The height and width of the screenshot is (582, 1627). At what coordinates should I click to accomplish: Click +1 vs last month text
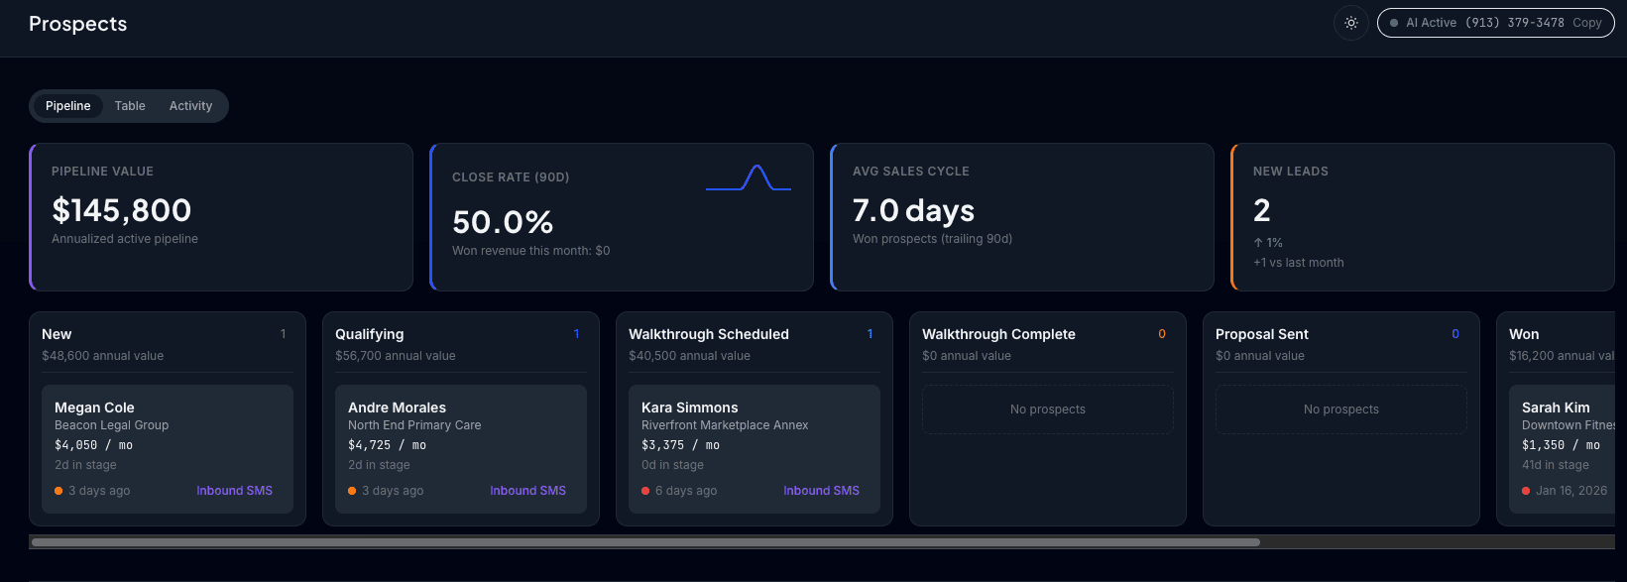[x=1299, y=263]
